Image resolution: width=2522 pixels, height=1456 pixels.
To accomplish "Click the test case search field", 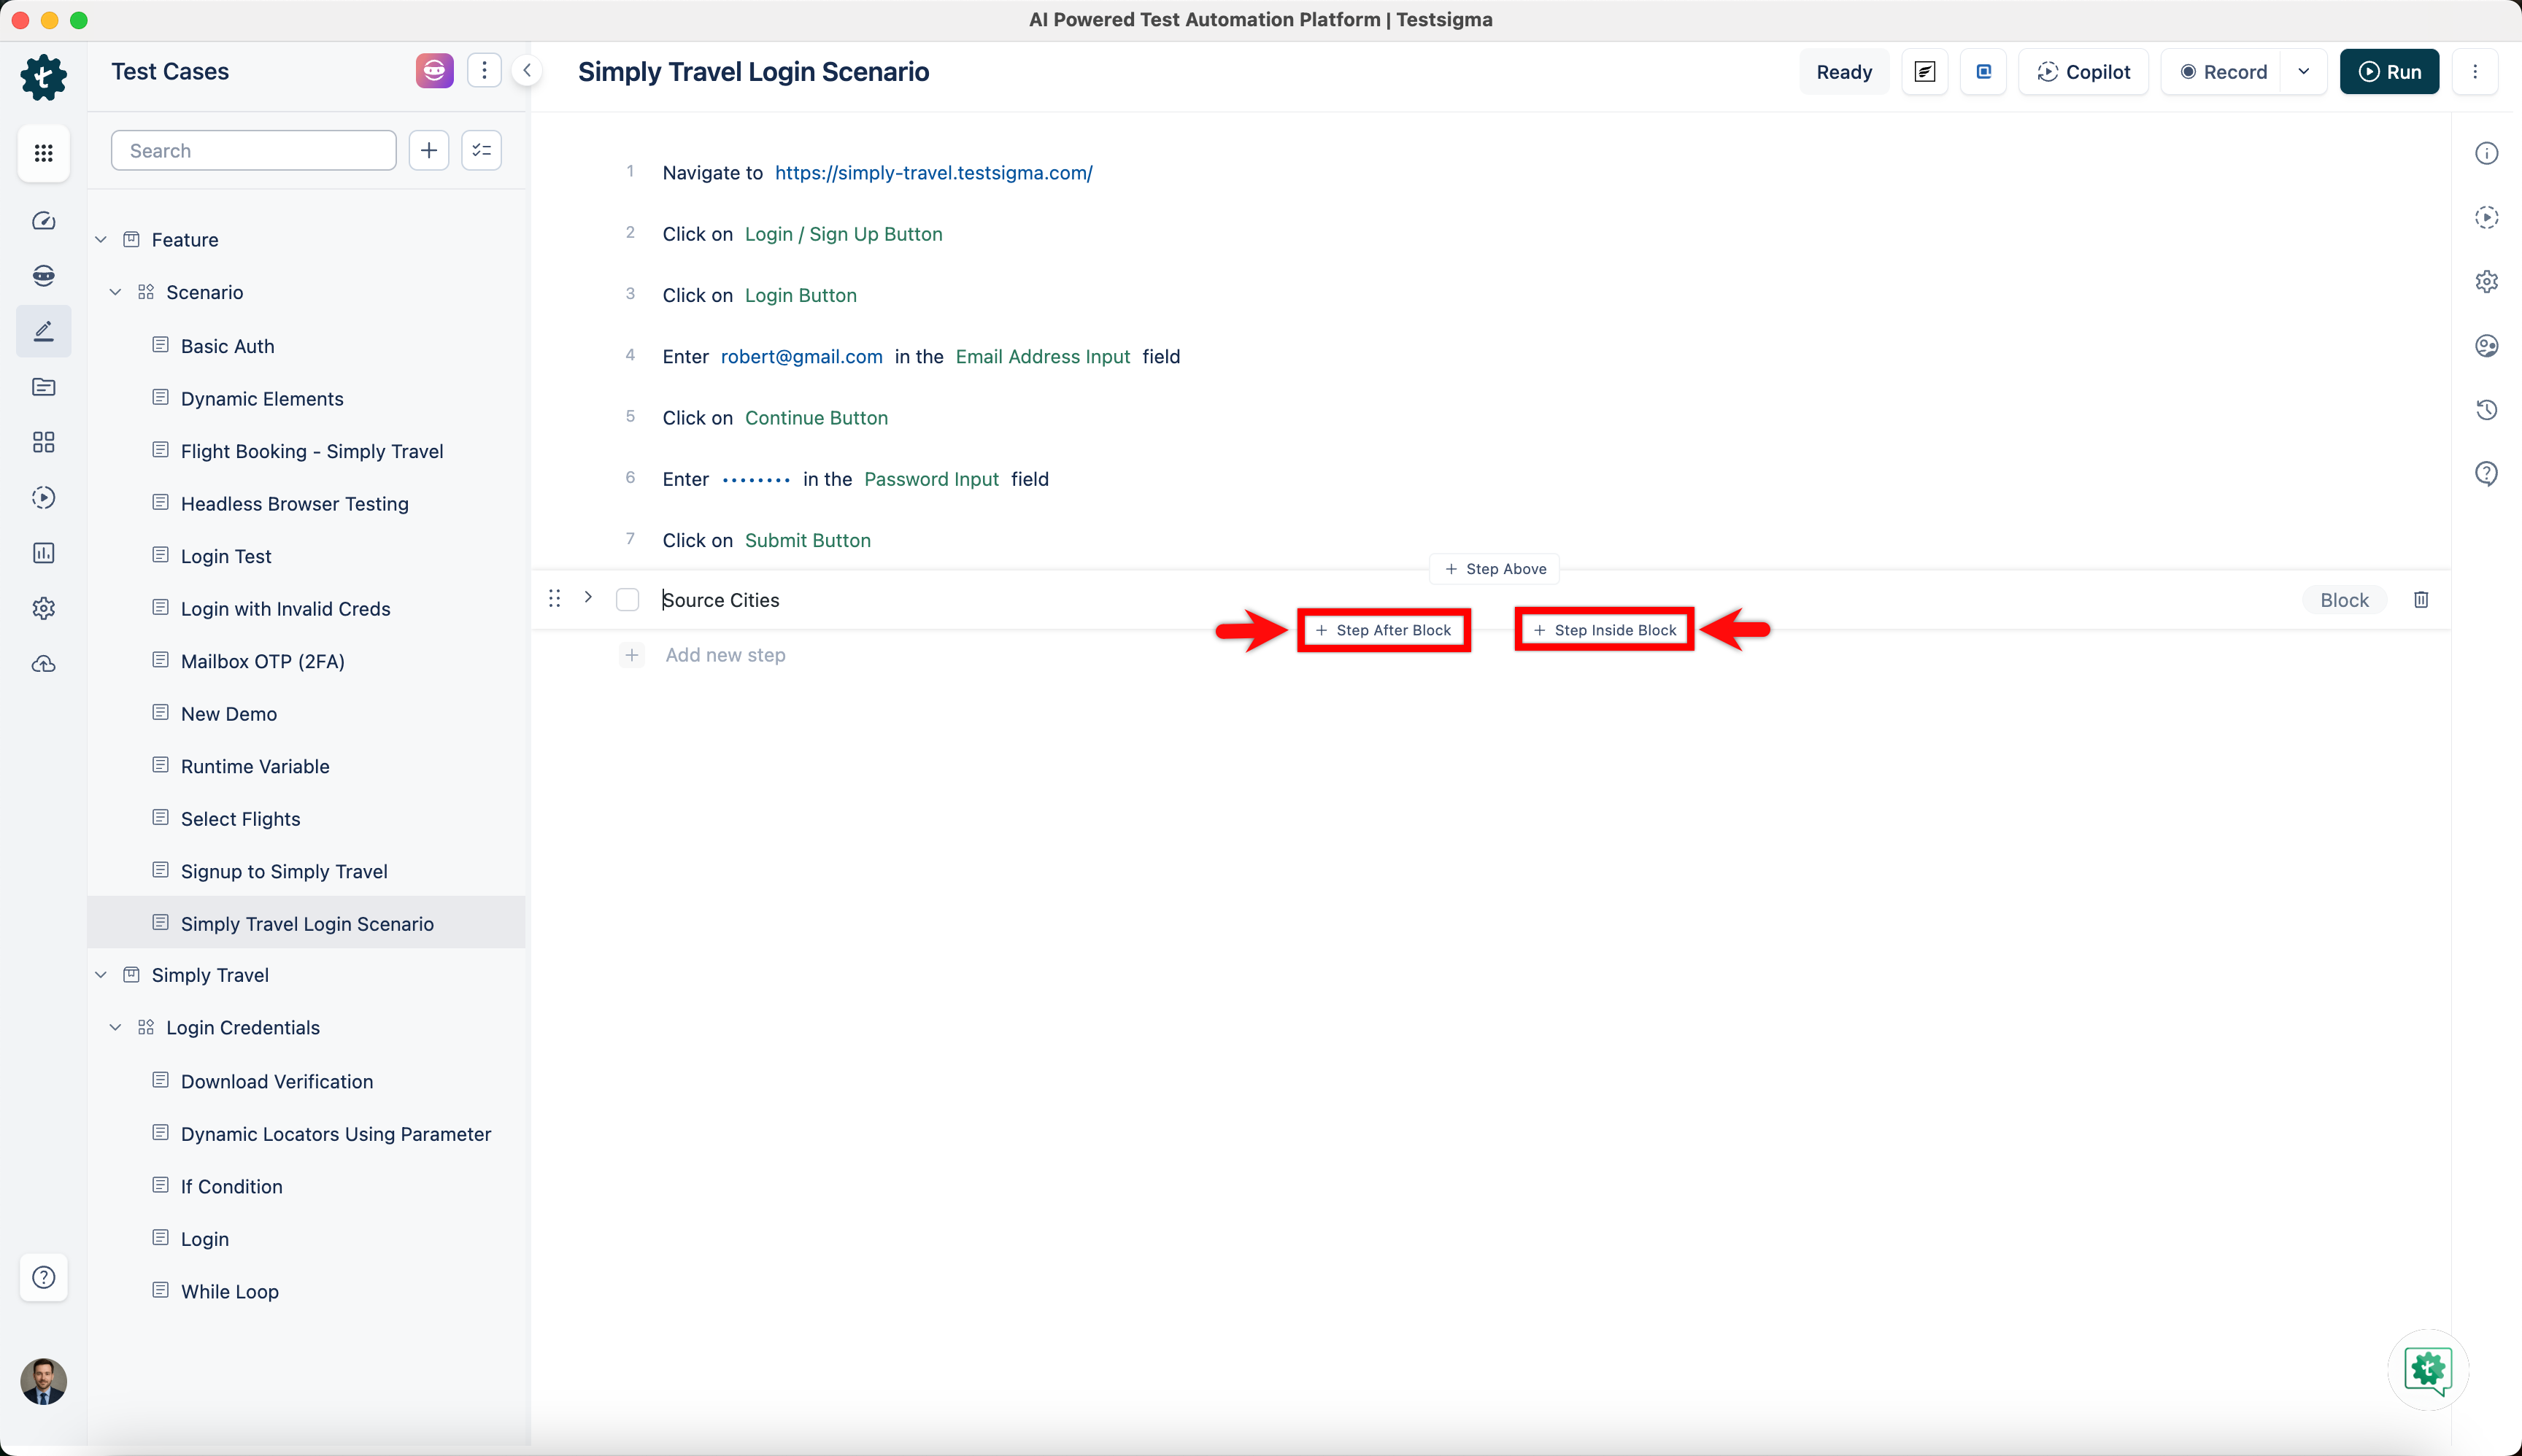I will coord(253,151).
